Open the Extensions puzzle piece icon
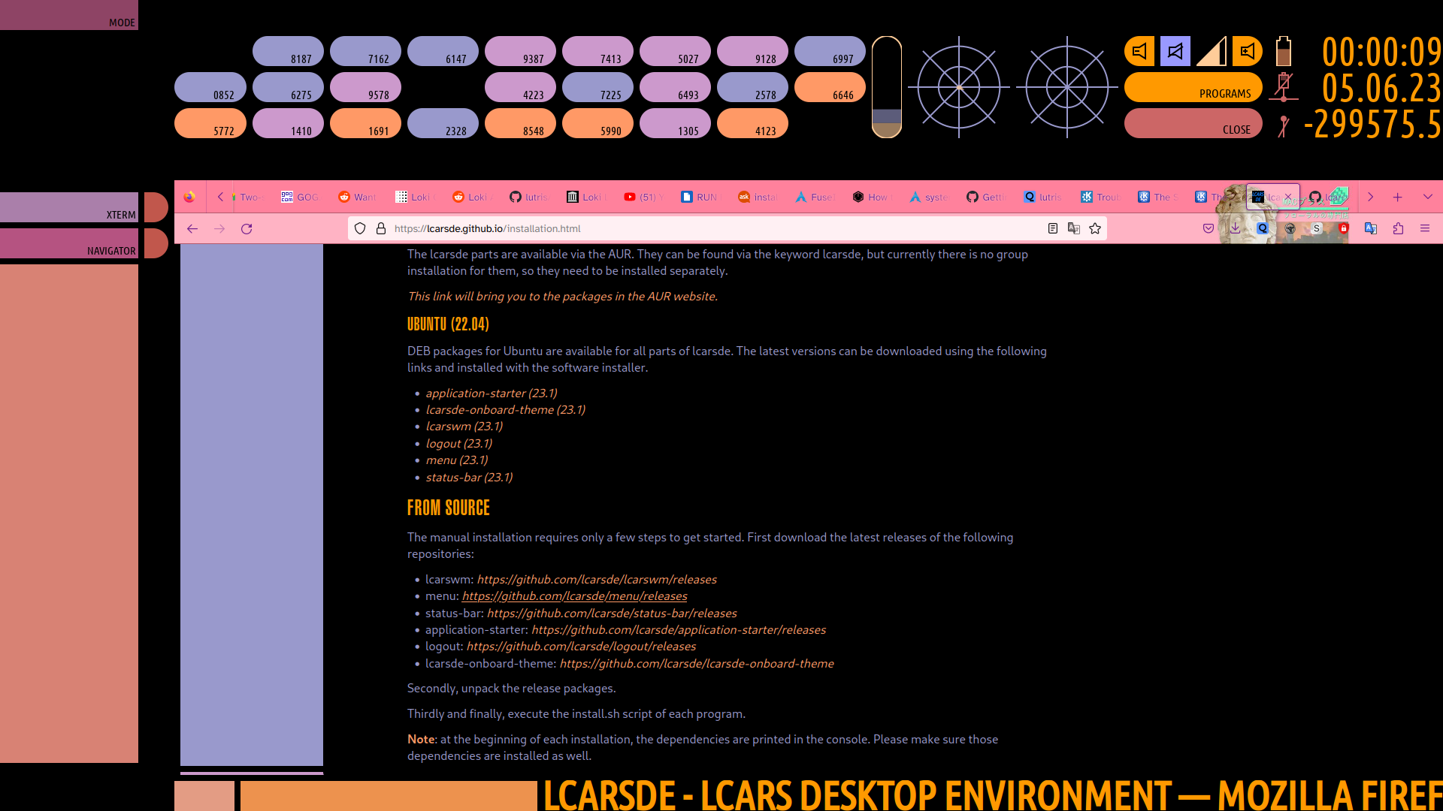Viewport: 1443px width, 811px height. pos(1398,228)
